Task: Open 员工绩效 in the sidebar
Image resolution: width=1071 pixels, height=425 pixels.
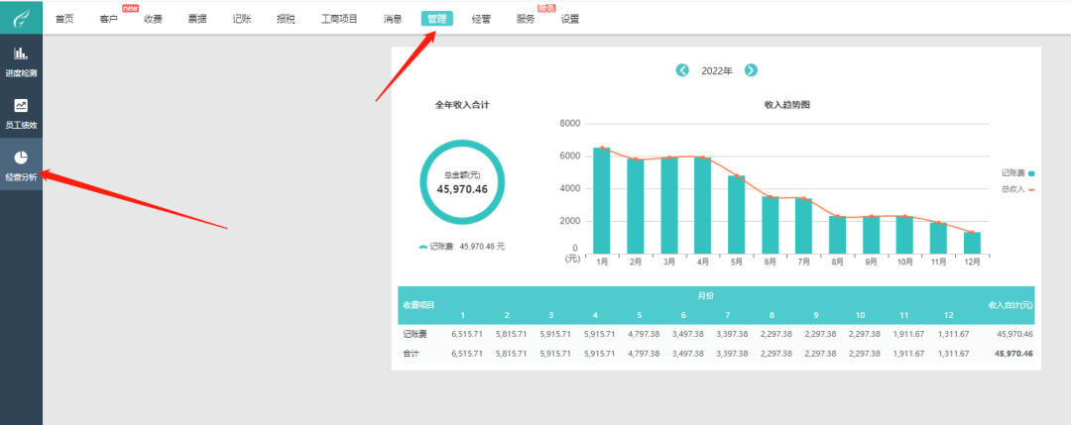Action: 21,113
